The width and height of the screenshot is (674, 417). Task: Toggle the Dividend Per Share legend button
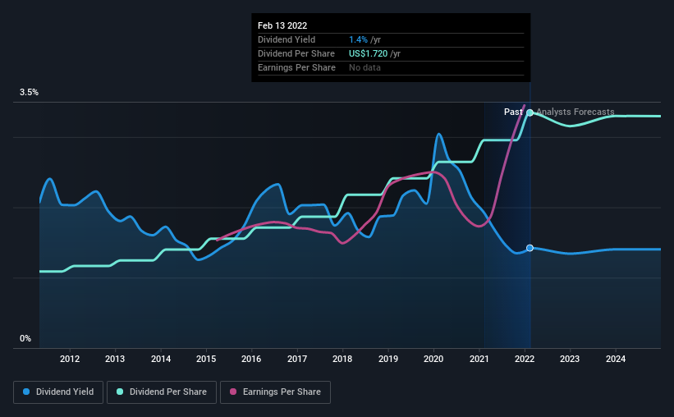162,392
